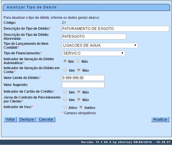Expand the Tipo de Financiamento dropdown
Viewport: 172px width, 145px height.
click(x=93, y=53)
